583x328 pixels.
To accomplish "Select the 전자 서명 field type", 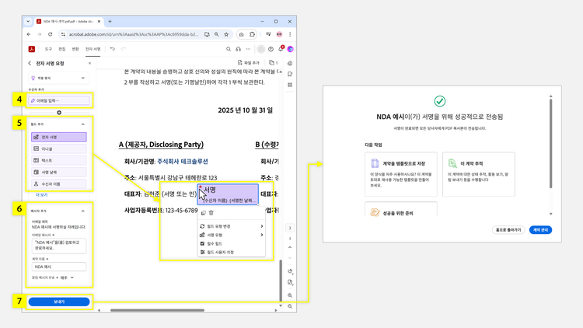I will coord(59,138).
